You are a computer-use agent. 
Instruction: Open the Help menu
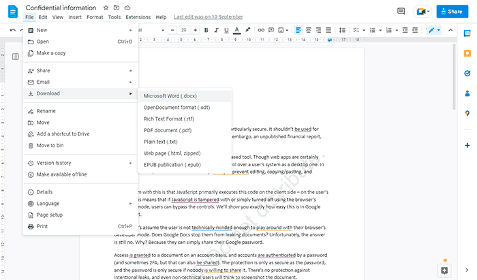(161, 17)
